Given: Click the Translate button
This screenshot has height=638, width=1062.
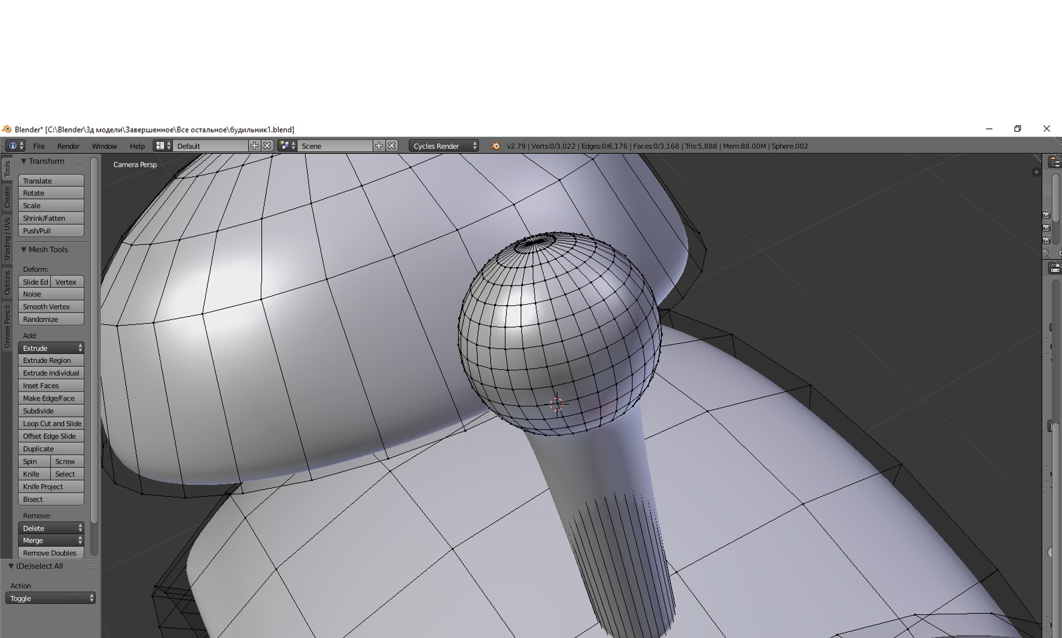Looking at the screenshot, I should (51, 181).
